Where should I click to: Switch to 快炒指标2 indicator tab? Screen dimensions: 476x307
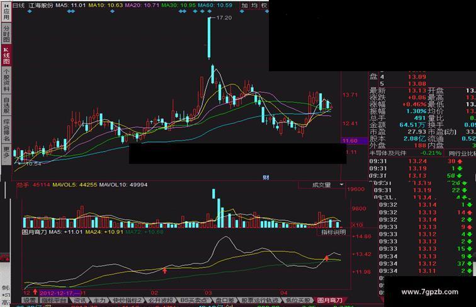[x=127, y=300]
